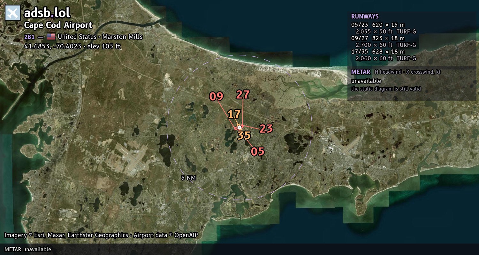479x255 pixels.
Task: Select the runway 09 label
Action: 216,96
